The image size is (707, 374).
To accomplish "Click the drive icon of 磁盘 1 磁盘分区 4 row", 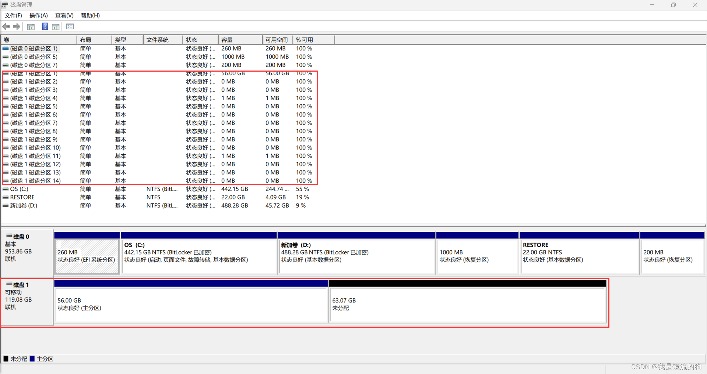I will [6, 98].
